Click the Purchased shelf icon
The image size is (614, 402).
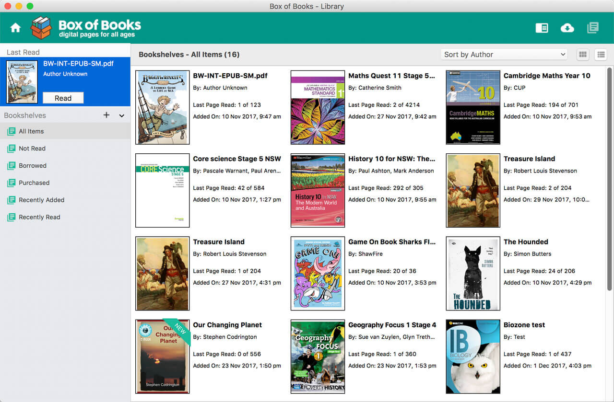(x=11, y=183)
